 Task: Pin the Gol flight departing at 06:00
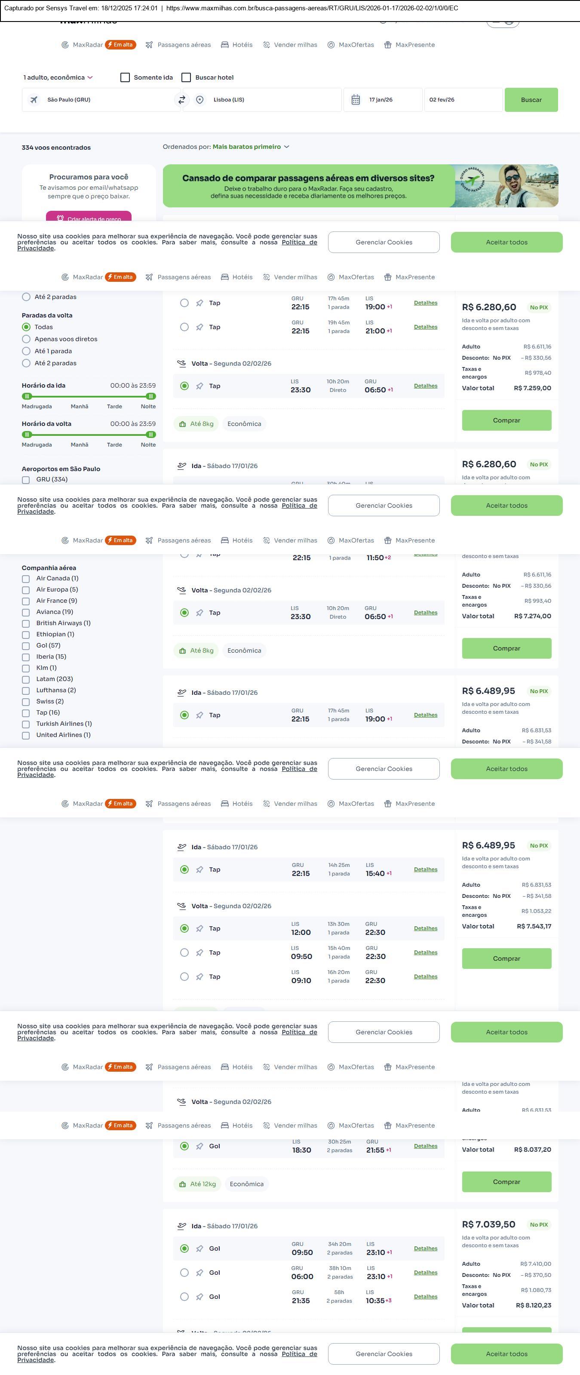click(x=199, y=1273)
